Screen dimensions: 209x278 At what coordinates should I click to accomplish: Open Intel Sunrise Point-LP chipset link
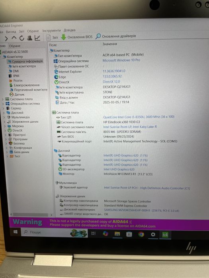[130, 127]
